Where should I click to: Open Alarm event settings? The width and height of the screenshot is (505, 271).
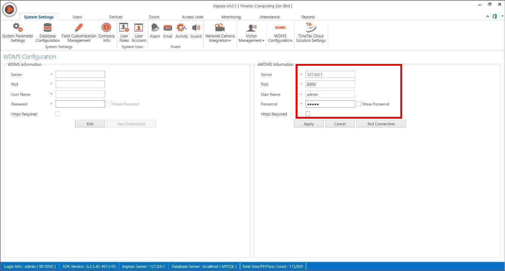(155, 31)
